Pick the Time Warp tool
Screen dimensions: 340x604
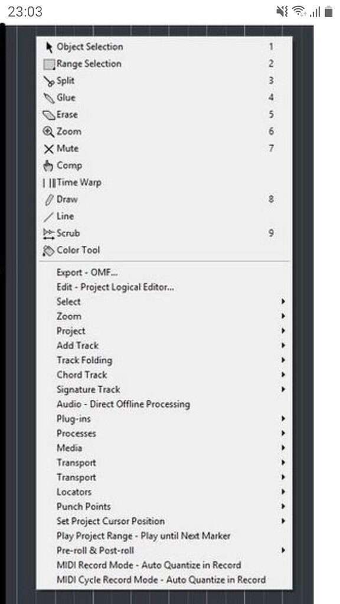click(49, 183)
